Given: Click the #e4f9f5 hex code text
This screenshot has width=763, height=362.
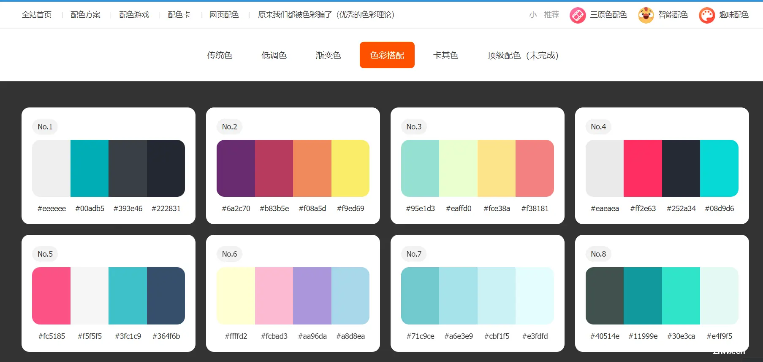Looking at the screenshot, I should (719, 336).
